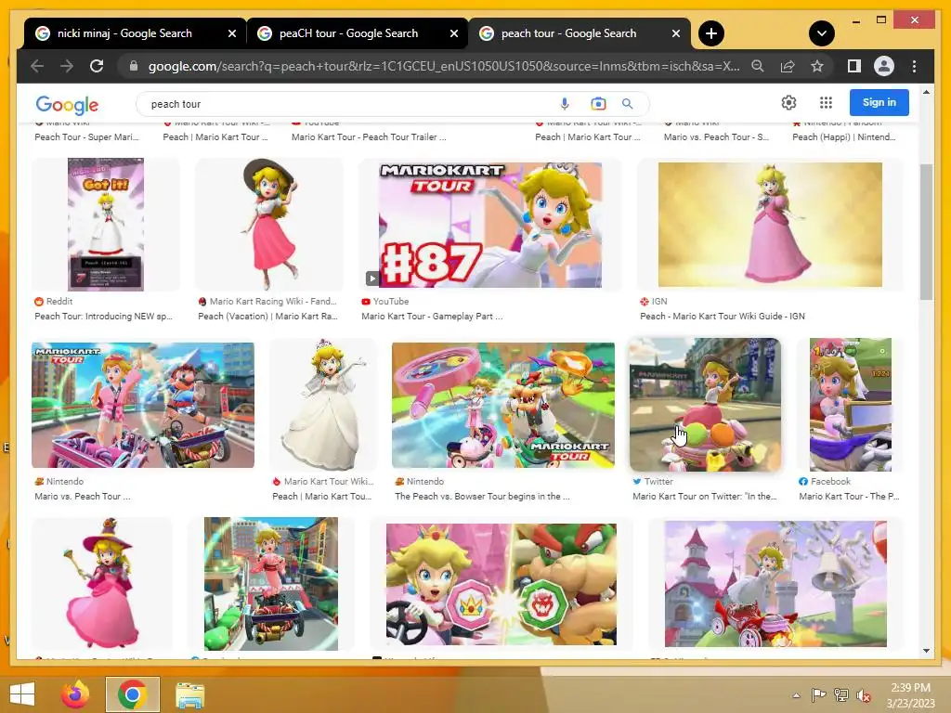951x713 pixels.
Task: Open 'Peach (Happi) | Nintend...' link
Action: [x=843, y=137]
